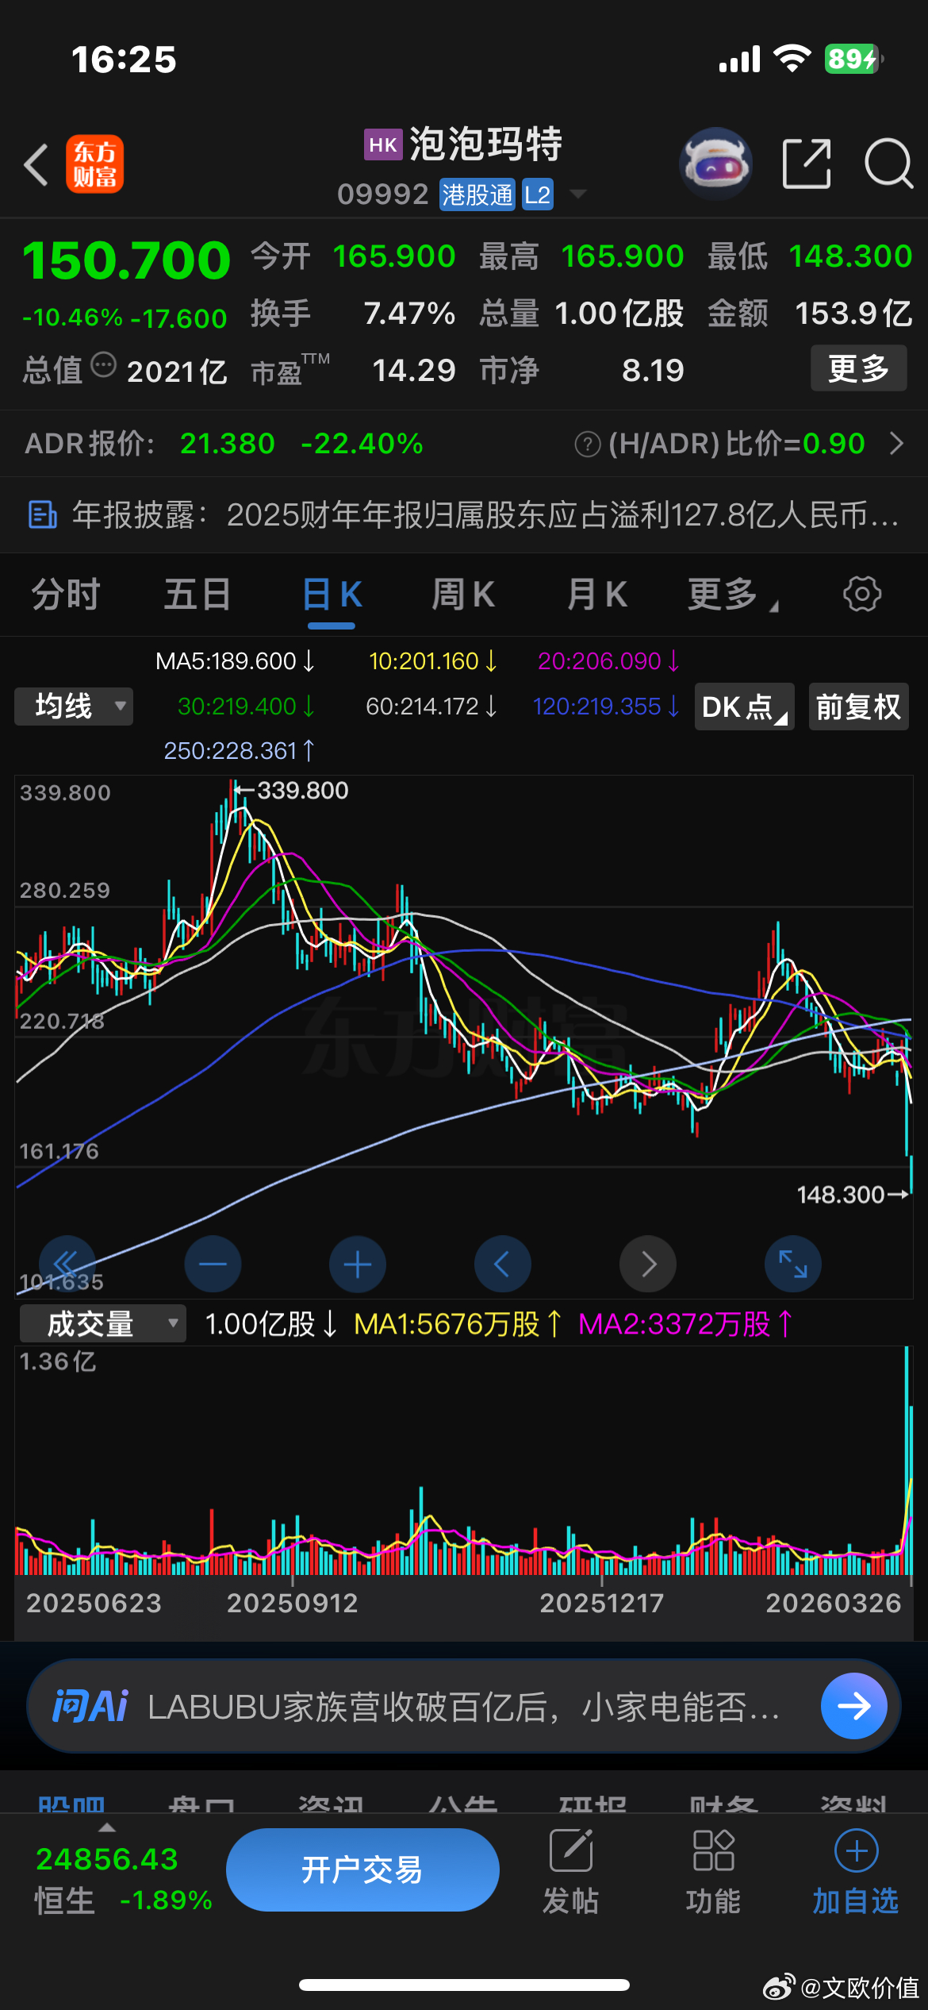This screenshot has width=928, height=2010.
Task: Open 发帖 post icon
Action: pyautogui.click(x=571, y=1850)
